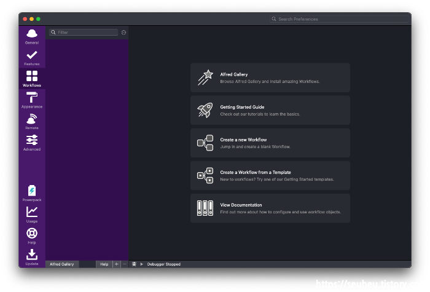The width and height of the screenshot is (430, 292).
Task: Click the Debugger Stopped status text
Action: (x=164, y=264)
